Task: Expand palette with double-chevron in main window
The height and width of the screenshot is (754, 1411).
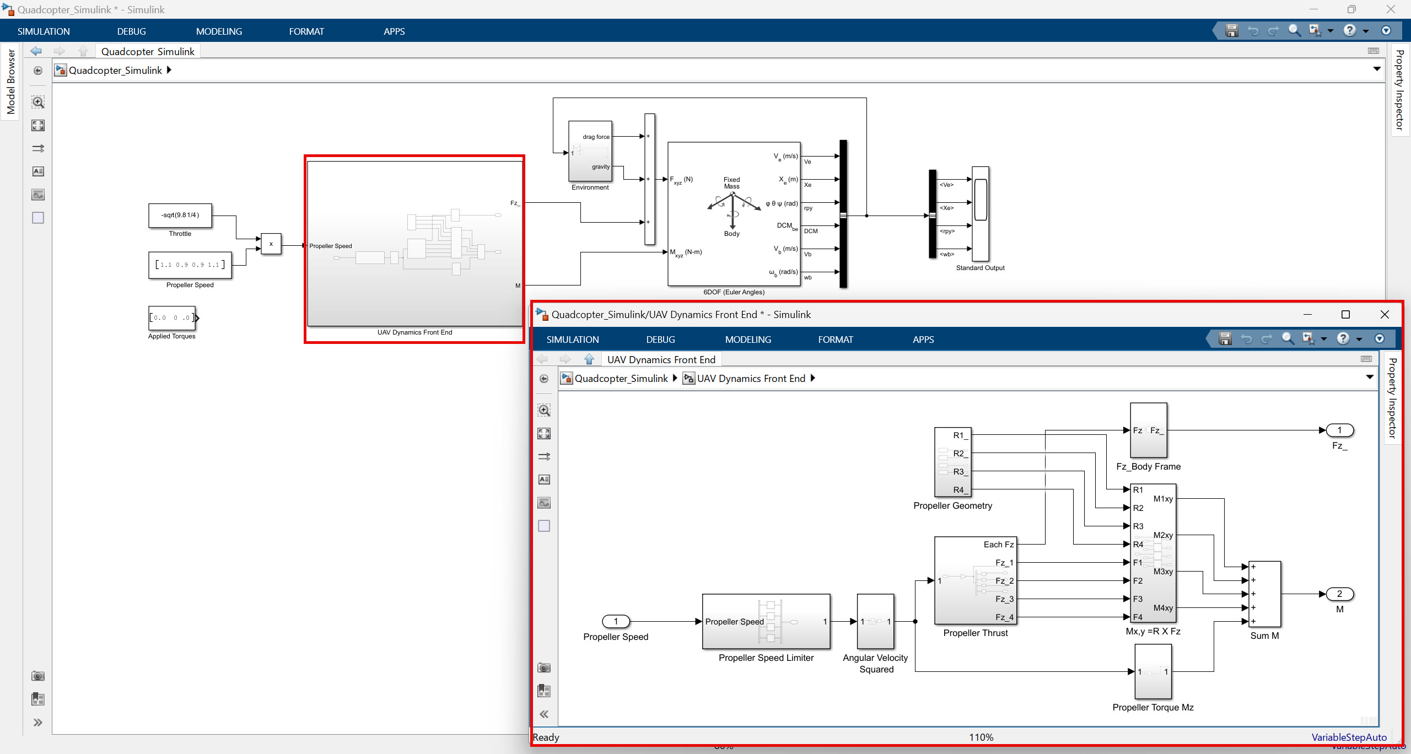Action: (38, 723)
